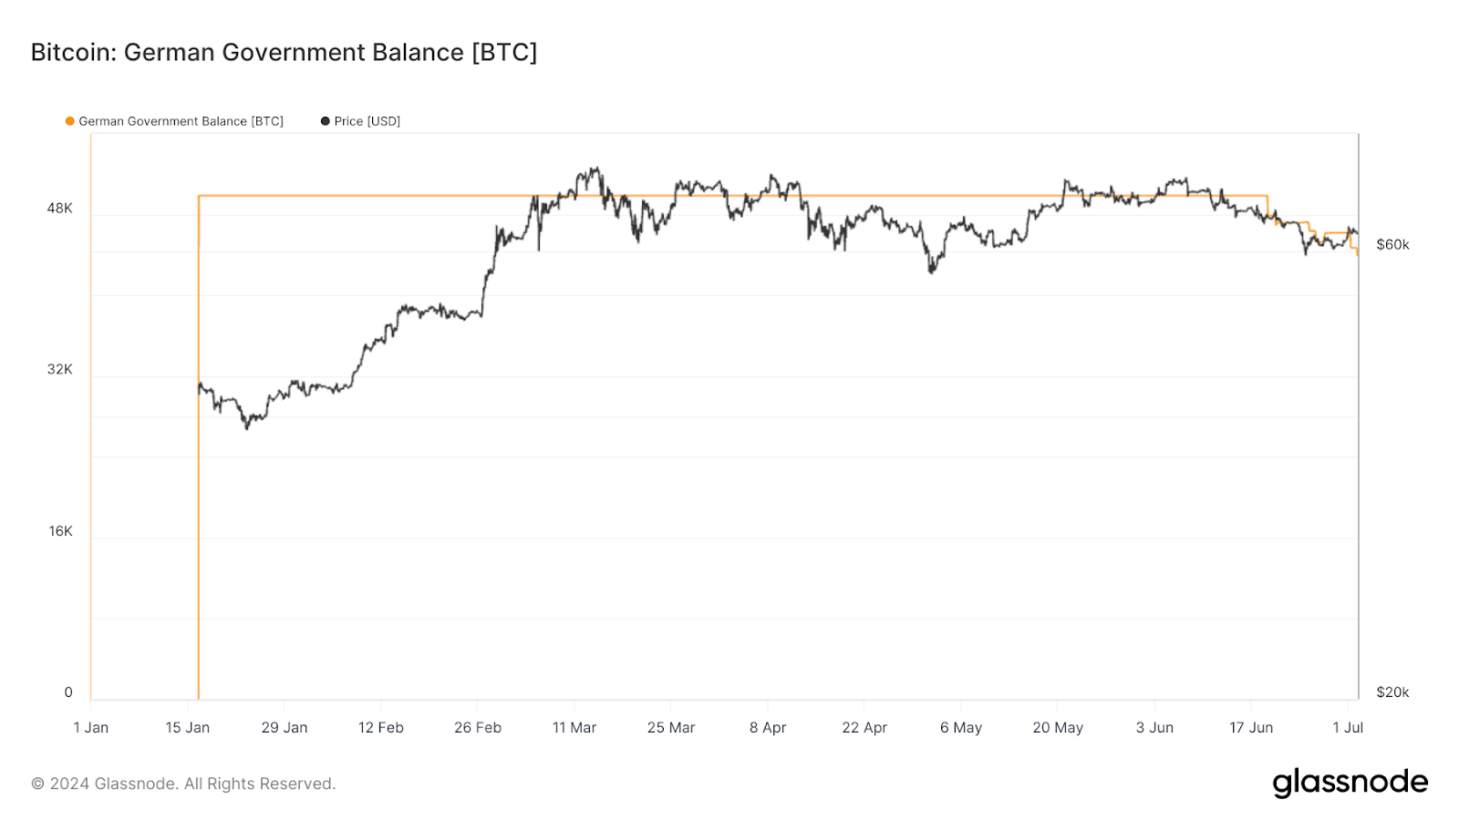The image size is (1459, 820).
Task: Select the 15 Jan date label
Action: (x=187, y=727)
